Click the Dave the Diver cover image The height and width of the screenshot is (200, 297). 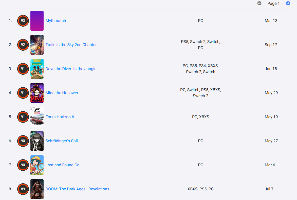(37, 69)
